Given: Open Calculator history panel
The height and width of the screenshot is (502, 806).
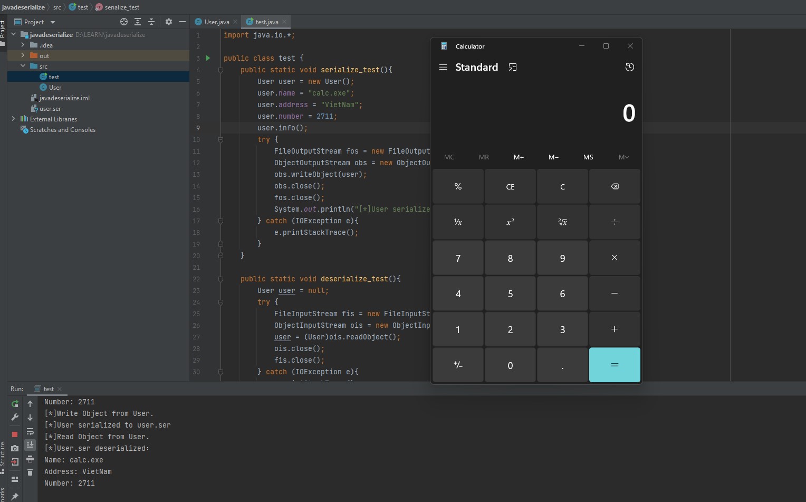Looking at the screenshot, I should (x=630, y=67).
